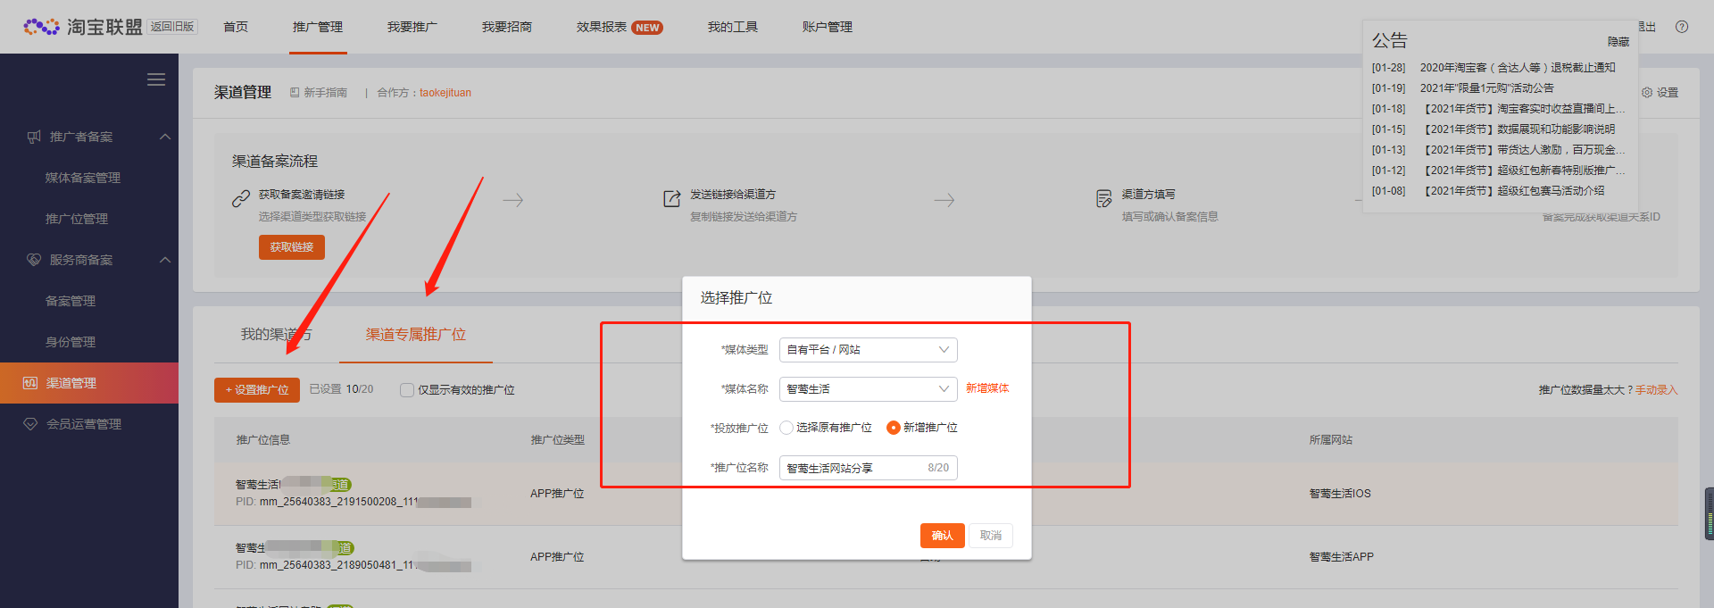Click the 淘宝联盟 logo
The image size is (1714, 608).
(83, 27)
